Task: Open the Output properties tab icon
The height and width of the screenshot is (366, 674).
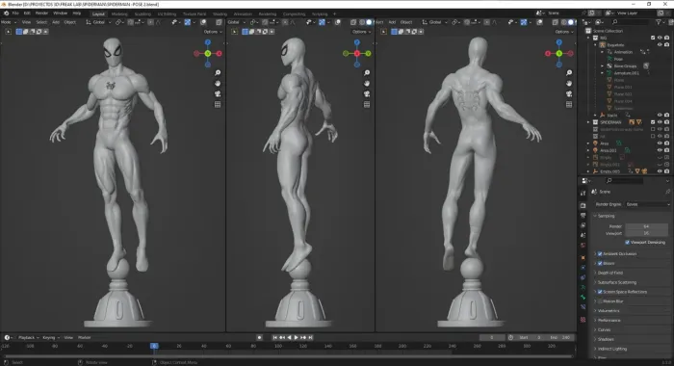Action: [583, 216]
